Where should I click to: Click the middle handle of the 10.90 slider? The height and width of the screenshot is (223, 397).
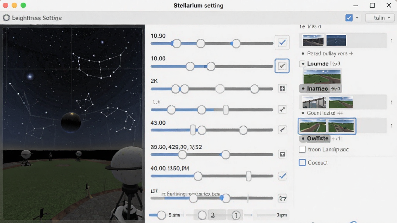click(x=200, y=43)
